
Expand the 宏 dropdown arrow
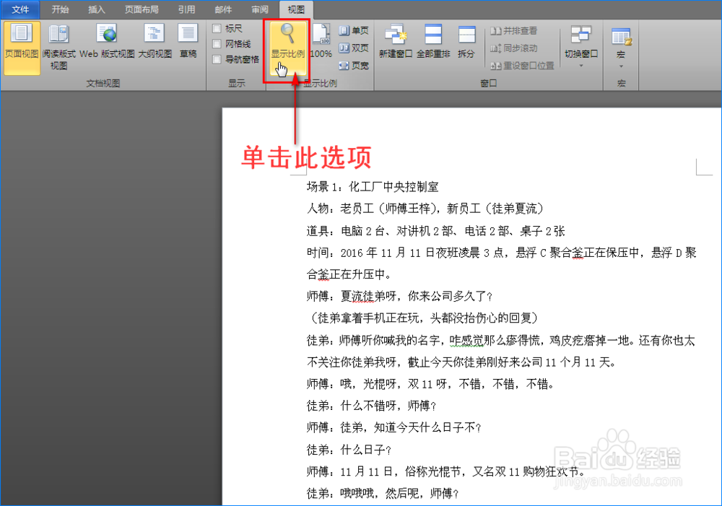coord(621,66)
